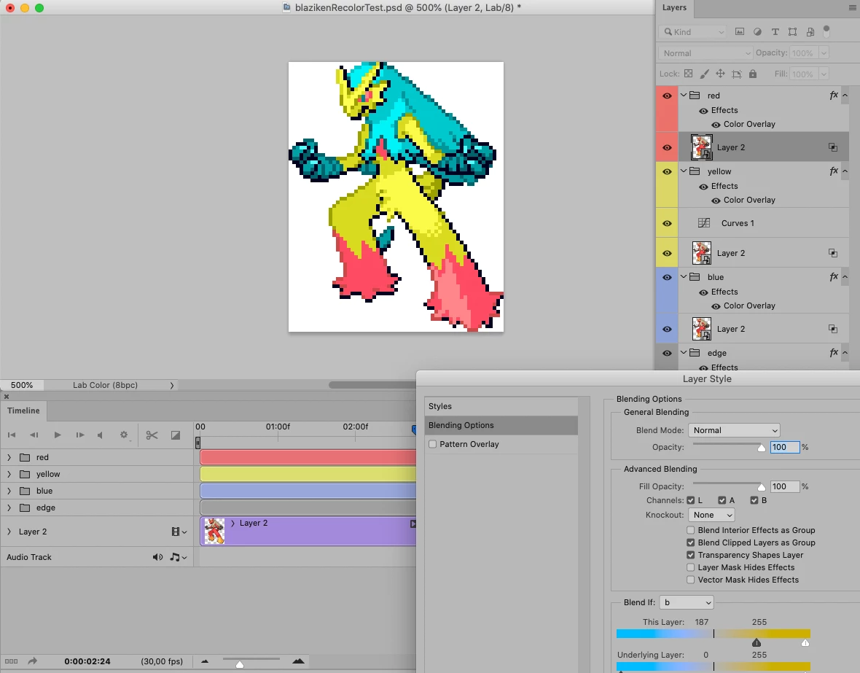Screen dimensions: 860x673
Task: Go to first frame in Timeline
Action: (12, 435)
